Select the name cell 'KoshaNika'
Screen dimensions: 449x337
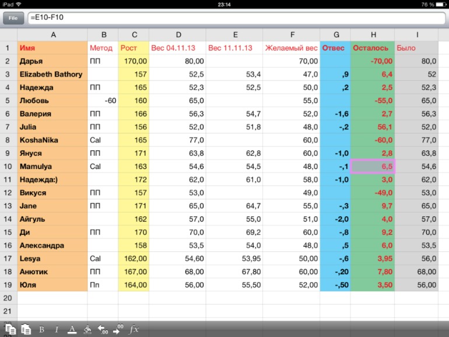pyautogui.click(x=52, y=140)
